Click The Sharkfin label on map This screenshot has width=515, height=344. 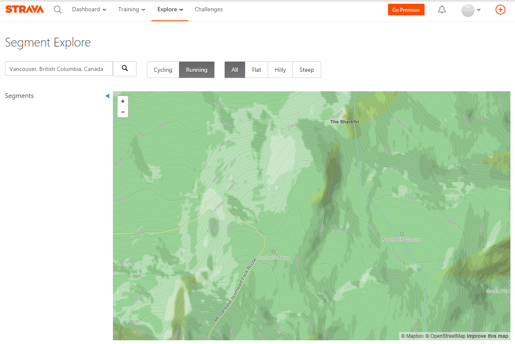click(x=344, y=122)
